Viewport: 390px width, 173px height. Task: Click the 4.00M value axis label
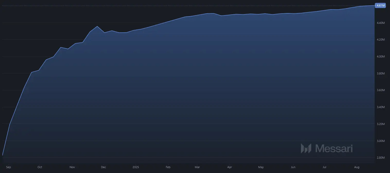(380, 56)
